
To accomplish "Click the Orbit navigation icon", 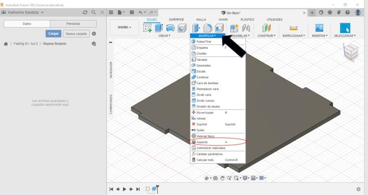I will [206, 178].
